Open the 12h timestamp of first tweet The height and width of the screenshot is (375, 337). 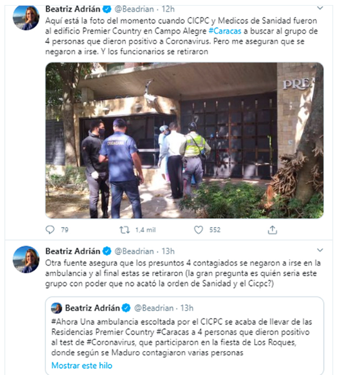(168, 9)
